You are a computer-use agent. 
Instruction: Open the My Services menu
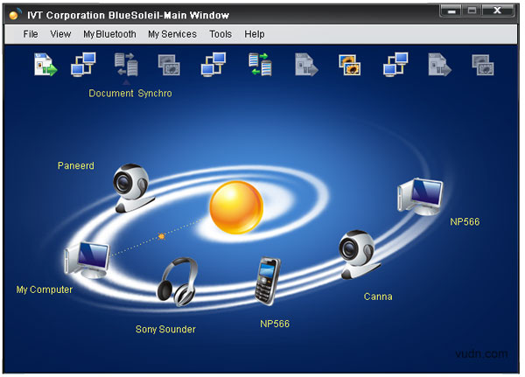[172, 34]
